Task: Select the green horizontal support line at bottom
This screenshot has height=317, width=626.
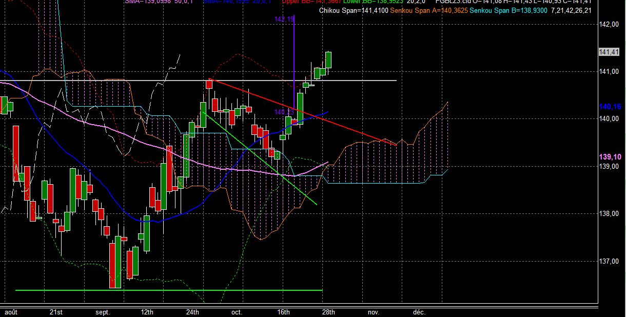Action: click(x=169, y=290)
